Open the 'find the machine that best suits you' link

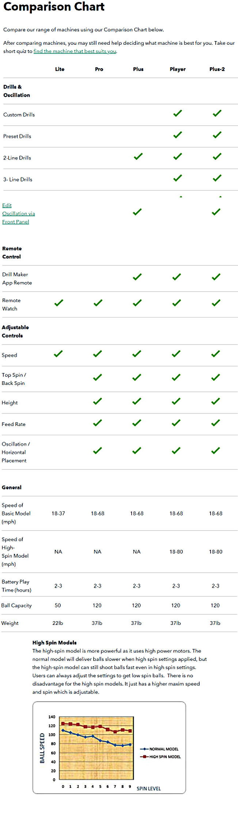click(75, 51)
